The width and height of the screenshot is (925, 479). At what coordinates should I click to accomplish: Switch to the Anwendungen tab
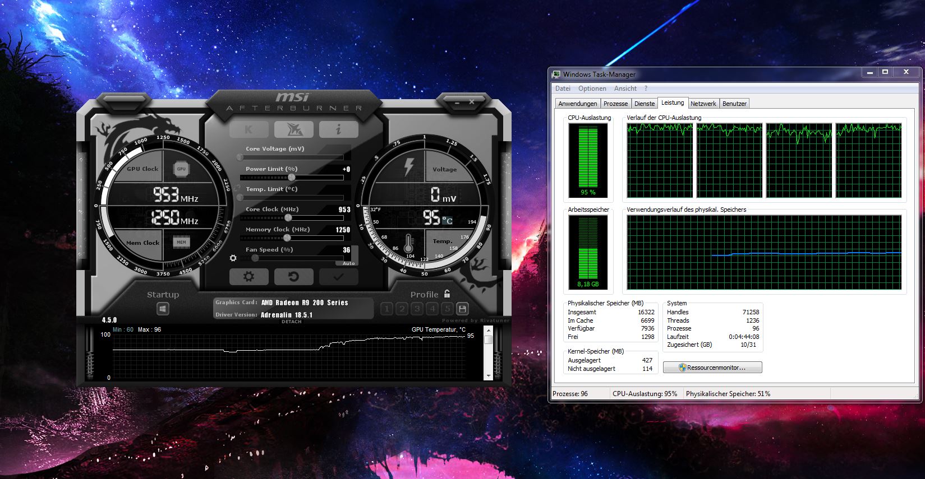[x=577, y=104]
